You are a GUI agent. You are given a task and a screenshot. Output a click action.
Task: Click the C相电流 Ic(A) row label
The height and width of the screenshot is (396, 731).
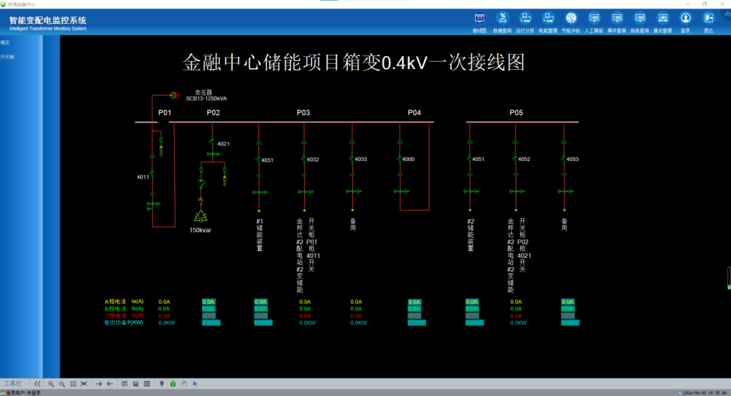[x=125, y=315]
